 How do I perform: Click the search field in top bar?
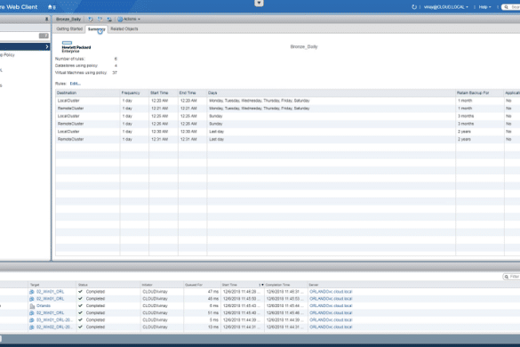(x=511, y=7)
